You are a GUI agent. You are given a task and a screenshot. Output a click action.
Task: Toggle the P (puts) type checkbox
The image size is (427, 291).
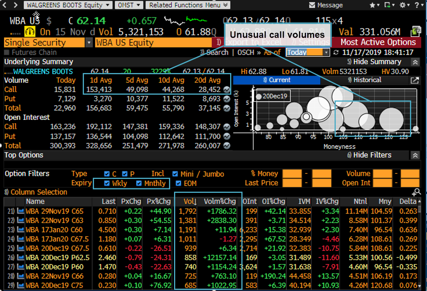(125, 174)
